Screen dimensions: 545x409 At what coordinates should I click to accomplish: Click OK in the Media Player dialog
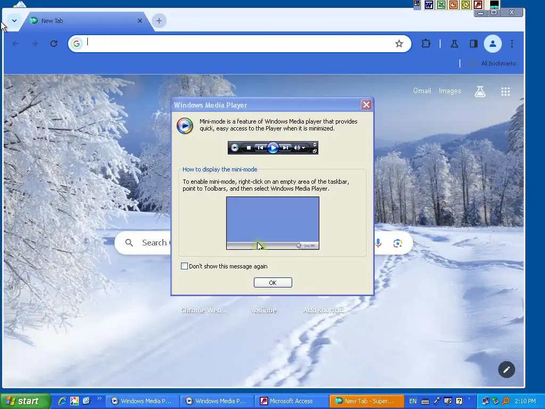(273, 282)
